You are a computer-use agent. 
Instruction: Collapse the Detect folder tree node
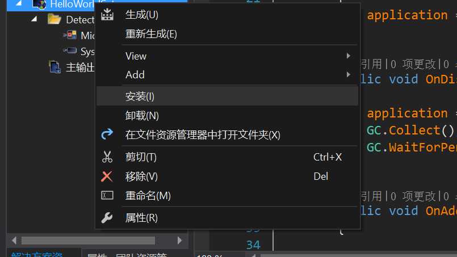coord(35,19)
